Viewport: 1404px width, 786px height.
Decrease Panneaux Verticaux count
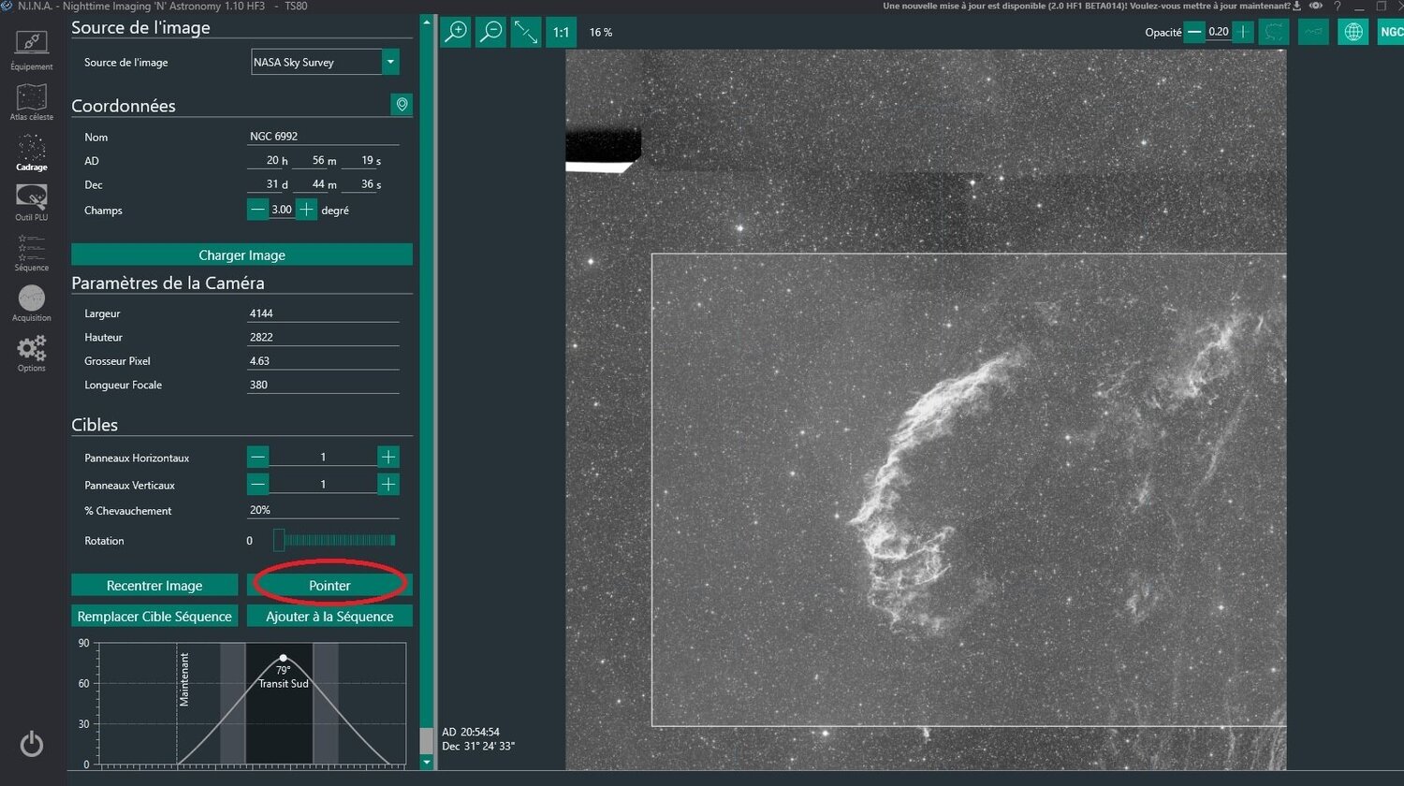tap(258, 484)
